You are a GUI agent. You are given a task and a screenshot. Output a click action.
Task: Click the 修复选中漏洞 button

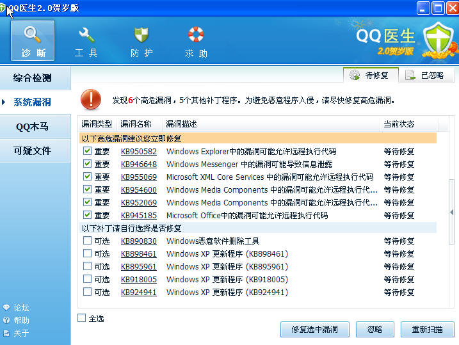coord(315,330)
